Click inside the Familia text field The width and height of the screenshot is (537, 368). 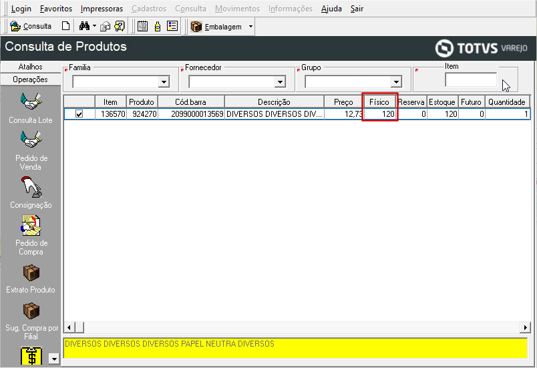click(x=116, y=82)
